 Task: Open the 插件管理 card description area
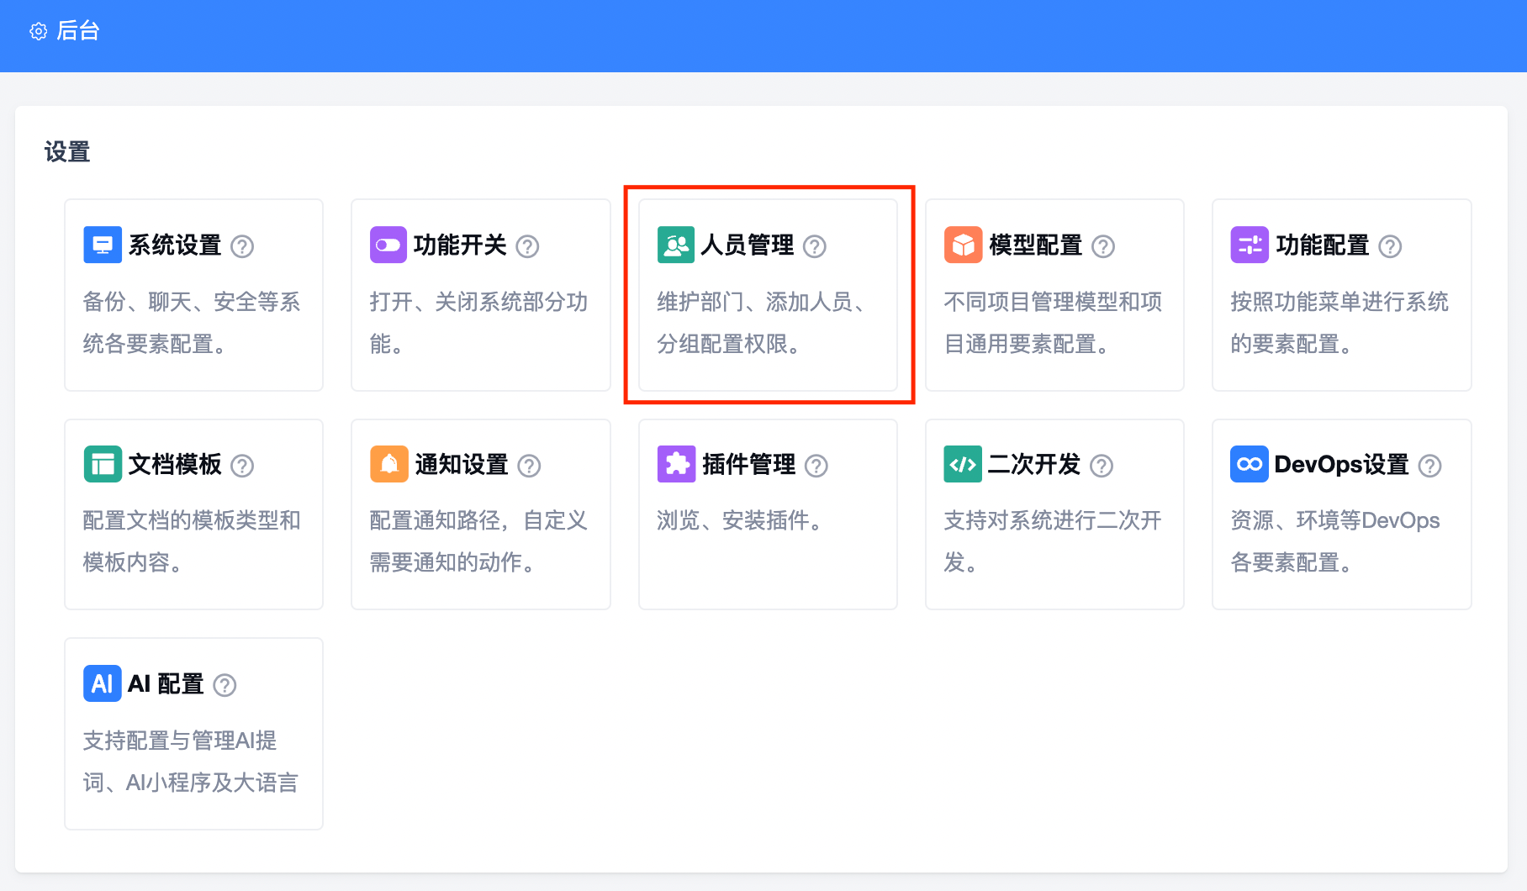(740, 521)
